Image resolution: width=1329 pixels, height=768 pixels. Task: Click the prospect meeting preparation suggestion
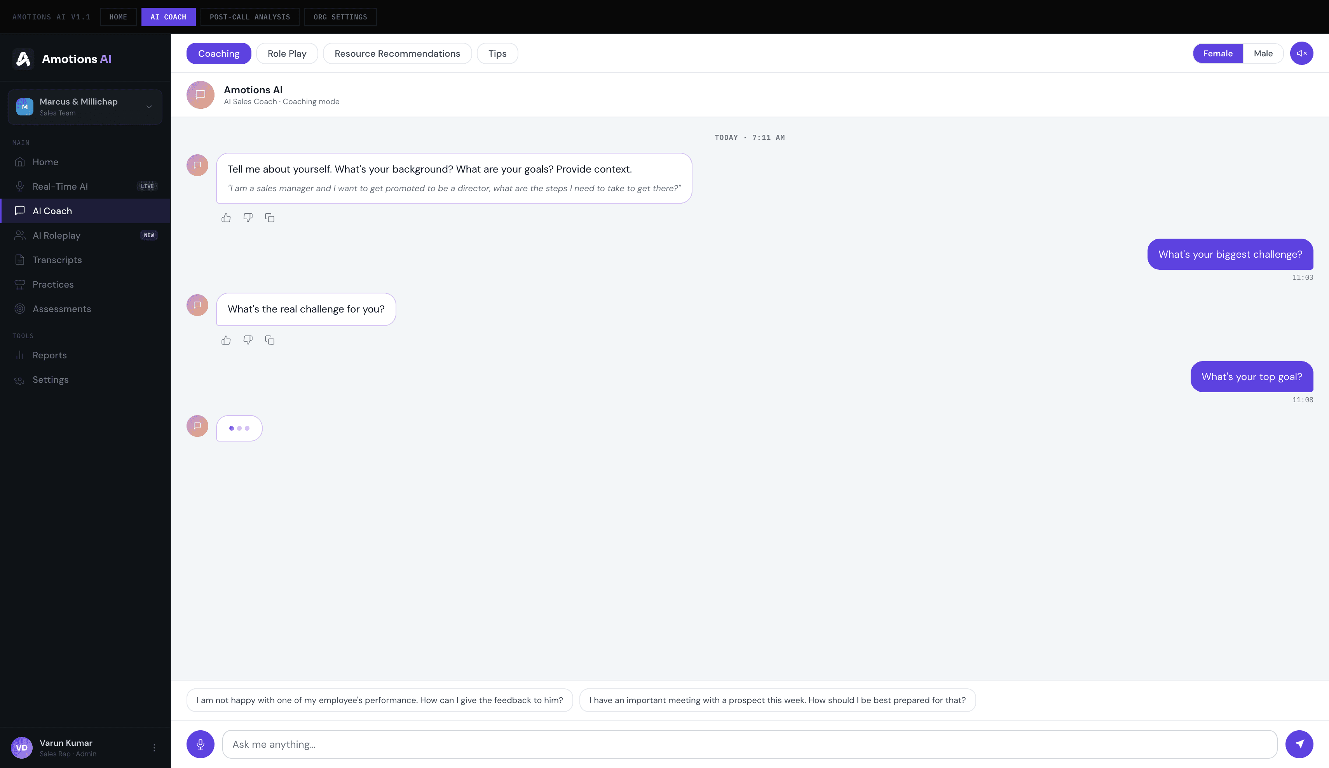777,700
